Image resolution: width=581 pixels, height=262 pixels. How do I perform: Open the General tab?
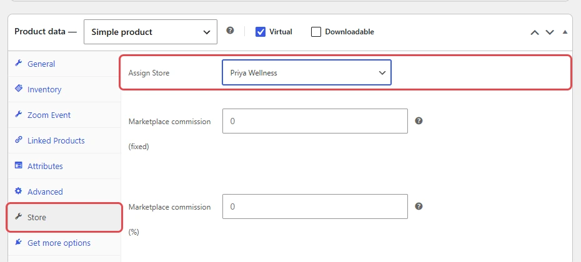pos(64,64)
